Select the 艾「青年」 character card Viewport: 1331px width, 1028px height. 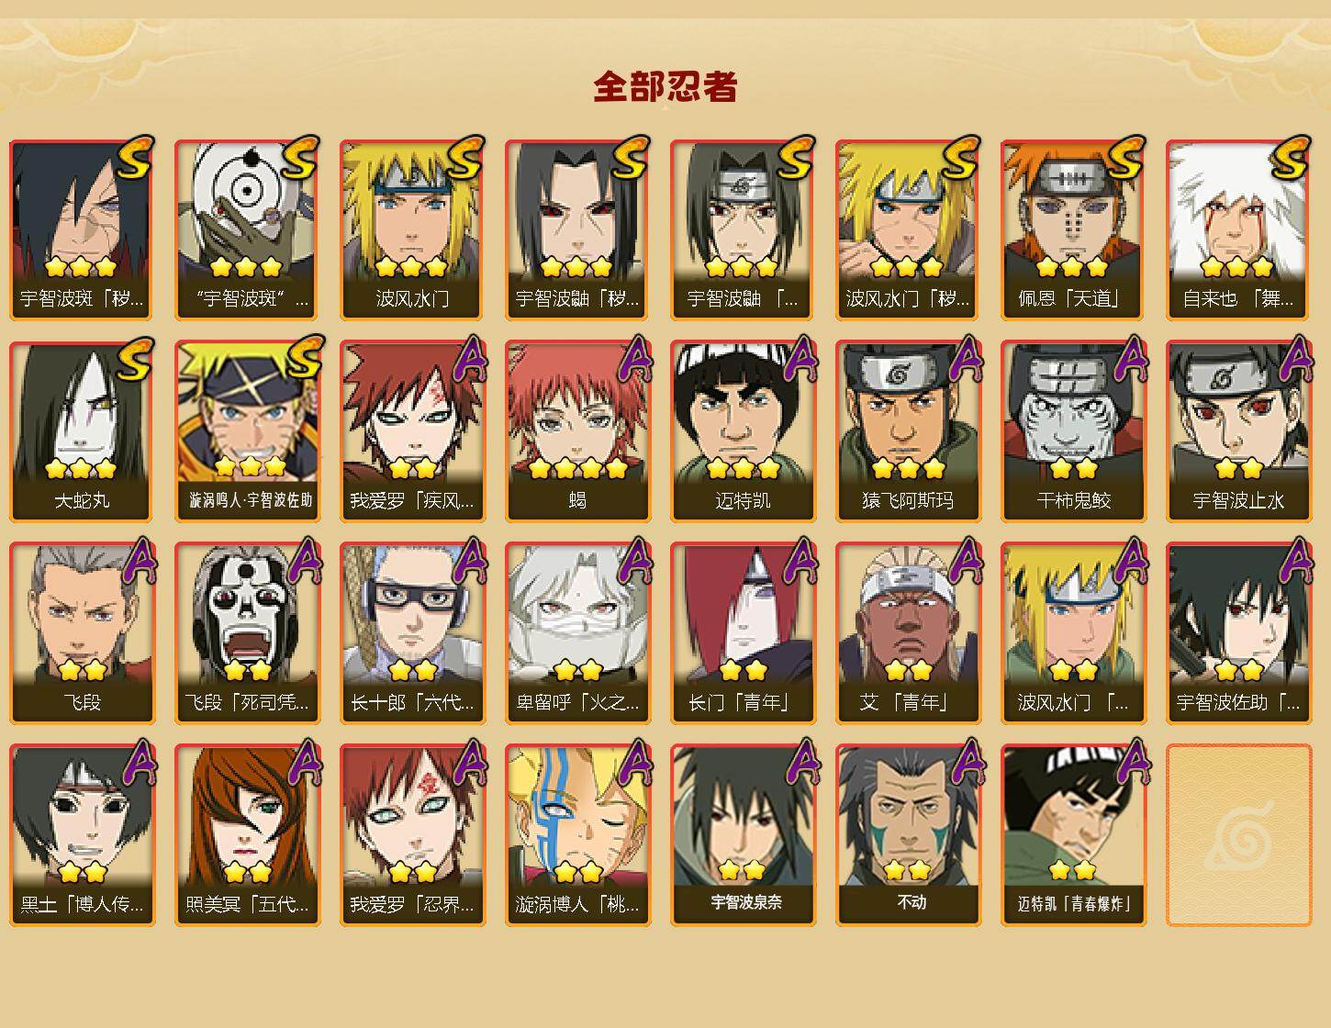[909, 633]
